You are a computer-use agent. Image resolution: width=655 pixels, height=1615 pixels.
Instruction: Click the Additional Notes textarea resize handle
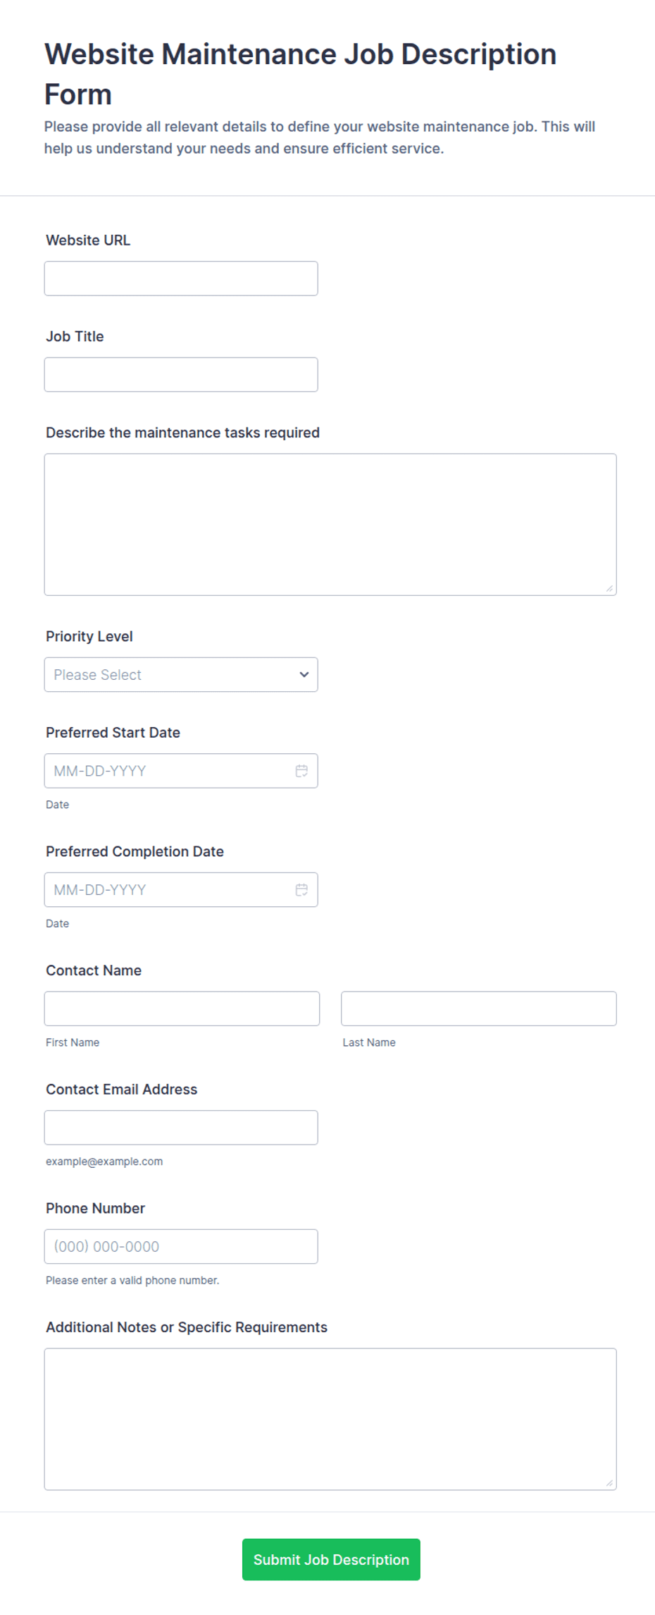[x=609, y=1483]
